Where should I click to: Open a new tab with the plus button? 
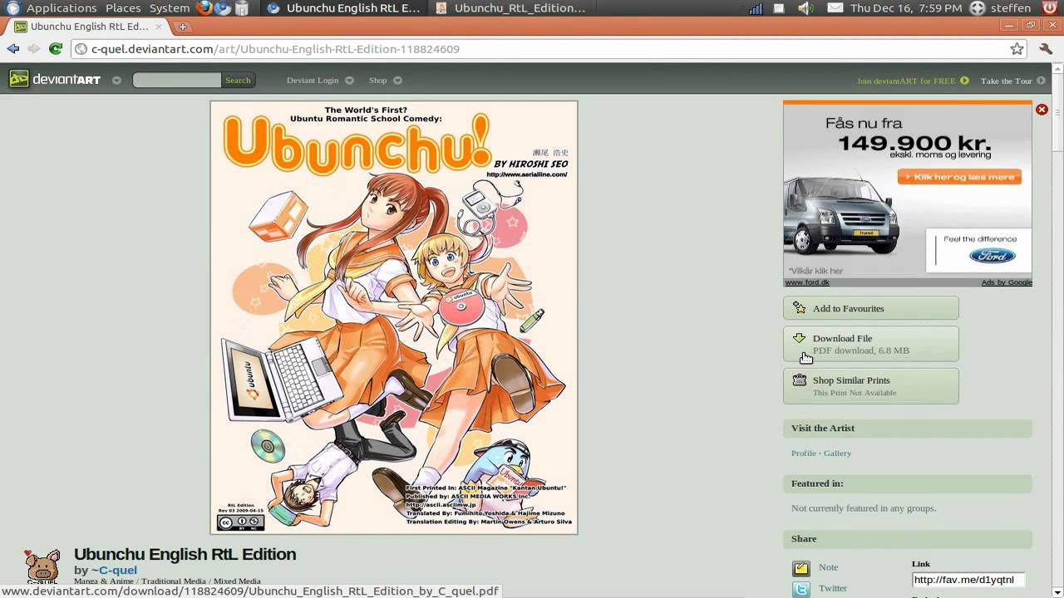pos(183,27)
